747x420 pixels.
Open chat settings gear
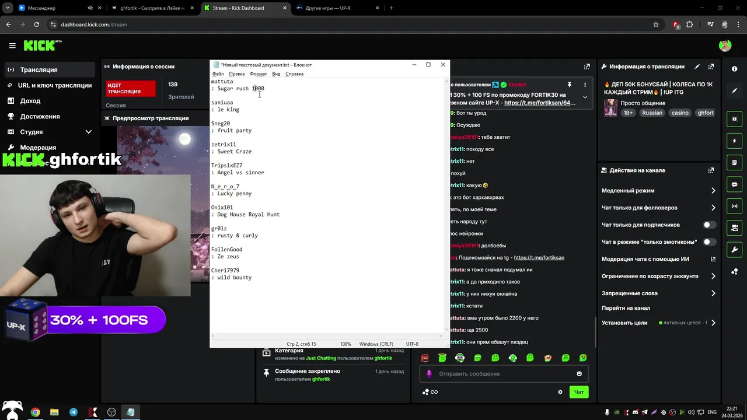(560, 392)
